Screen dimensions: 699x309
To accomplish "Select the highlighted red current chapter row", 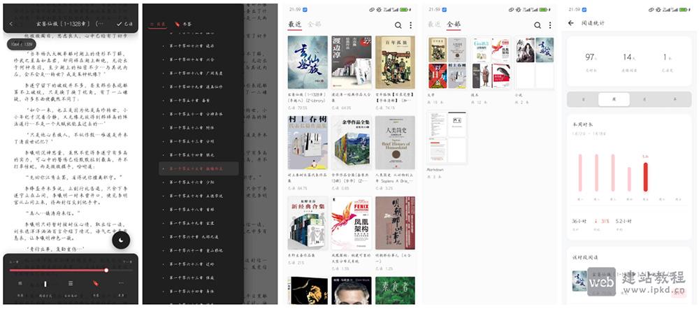I will 199,168.
